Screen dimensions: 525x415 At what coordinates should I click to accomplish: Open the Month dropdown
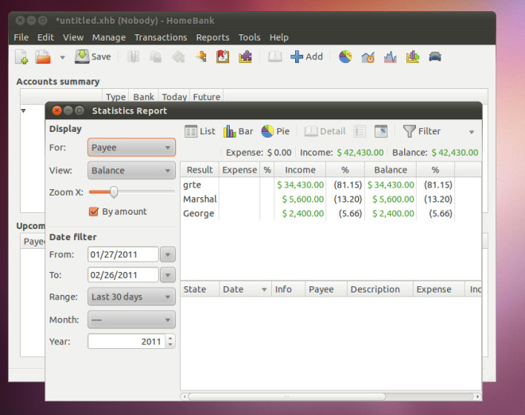click(131, 320)
